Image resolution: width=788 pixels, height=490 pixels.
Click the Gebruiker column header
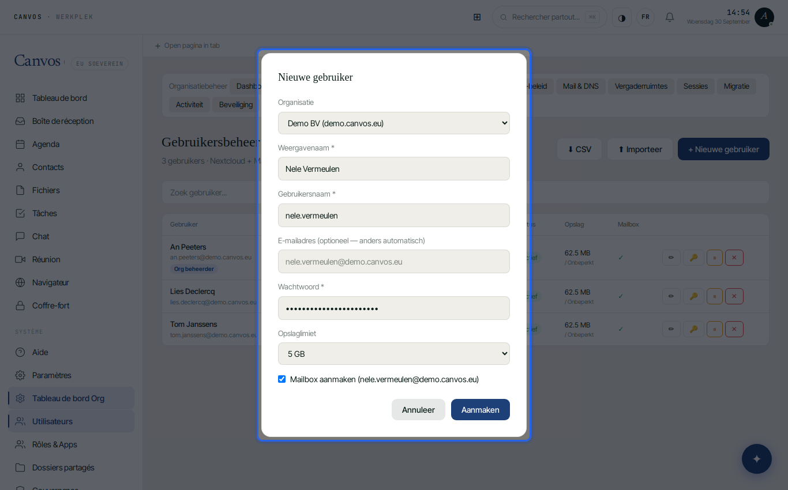pos(184,224)
